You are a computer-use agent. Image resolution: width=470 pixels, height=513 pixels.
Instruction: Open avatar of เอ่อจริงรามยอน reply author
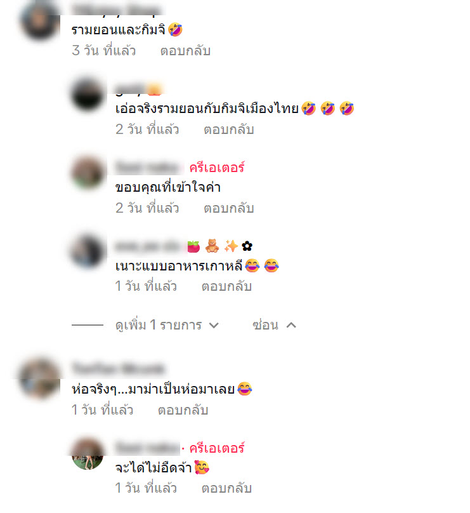[x=88, y=95]
